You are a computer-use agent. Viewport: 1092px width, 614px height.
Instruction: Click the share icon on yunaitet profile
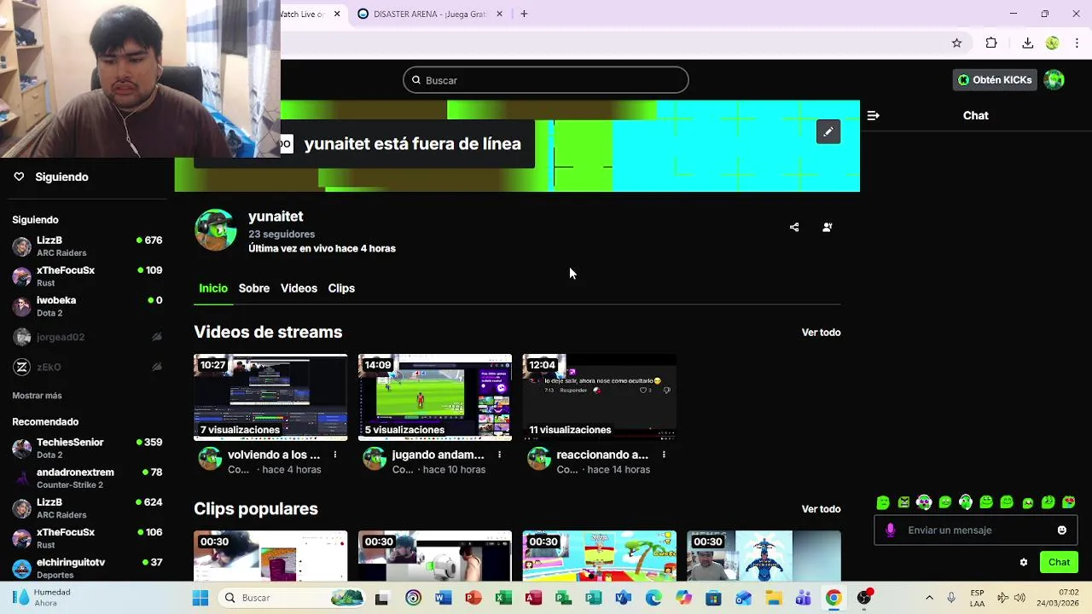click(794, 228)
